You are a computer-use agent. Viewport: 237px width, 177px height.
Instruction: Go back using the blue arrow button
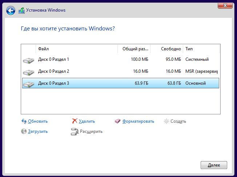click(11, 10)
